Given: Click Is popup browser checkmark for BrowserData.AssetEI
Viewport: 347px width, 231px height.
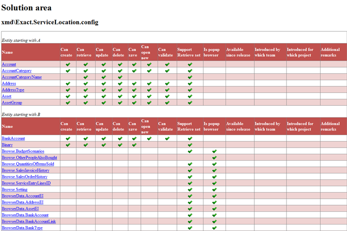Looking at the screenshot, I should [214, 209].
